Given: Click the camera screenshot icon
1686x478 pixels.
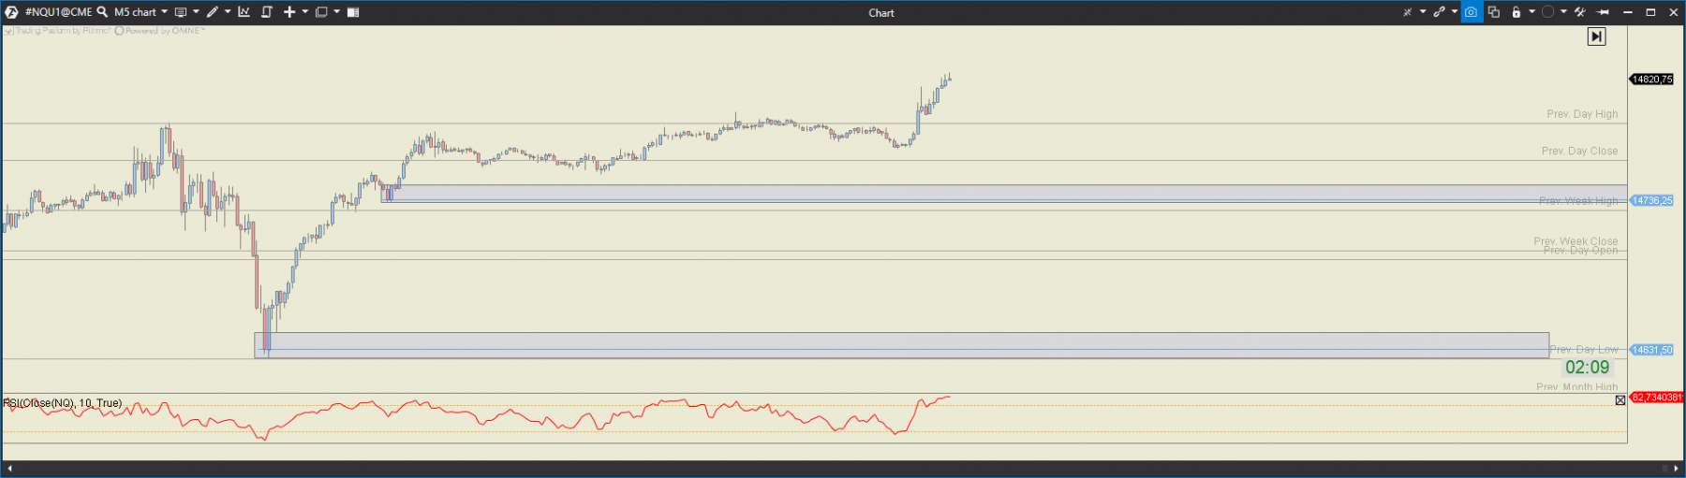Looking at the screenshot, I should tap(1471, 12).
